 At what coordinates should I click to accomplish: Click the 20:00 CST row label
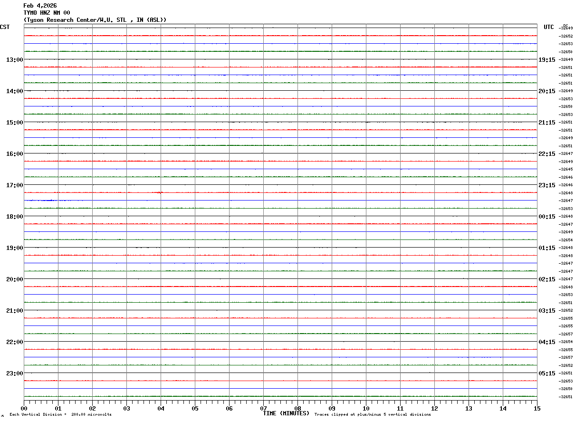14,279
